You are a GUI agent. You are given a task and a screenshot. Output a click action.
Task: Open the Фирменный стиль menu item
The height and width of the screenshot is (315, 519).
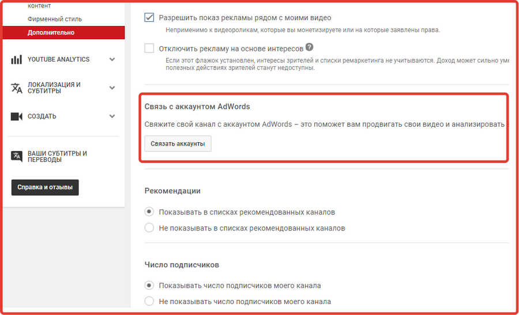pos(55,19)
